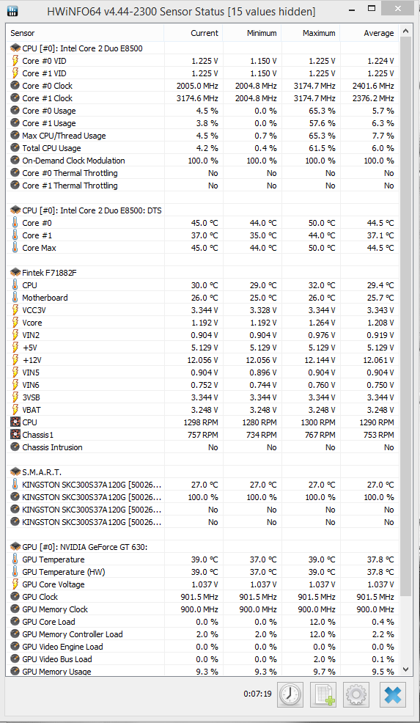The image size is (420, 723).
Task: Select GPU Memory Controller Load row
Action: coord(203,634)
